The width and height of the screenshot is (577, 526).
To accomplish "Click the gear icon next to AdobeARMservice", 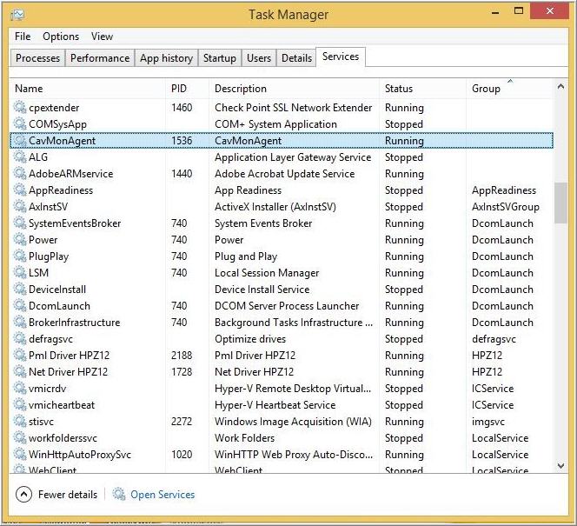I will 20,173.
